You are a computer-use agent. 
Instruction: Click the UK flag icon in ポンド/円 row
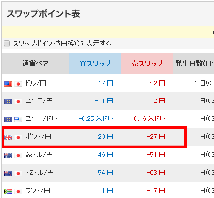coord(8,137)
